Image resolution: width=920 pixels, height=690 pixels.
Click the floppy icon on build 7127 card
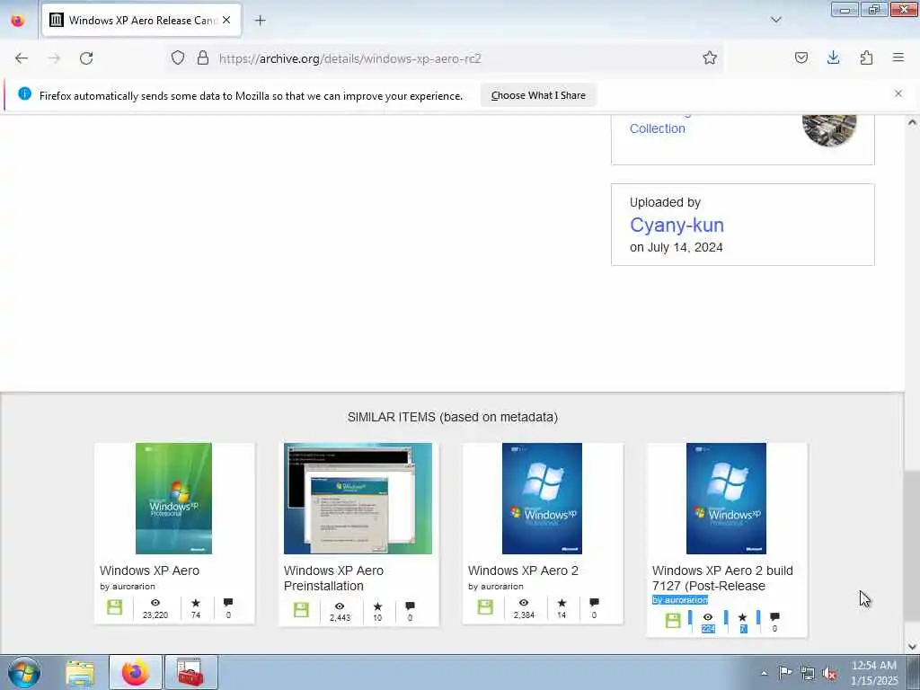coord(673,620)
